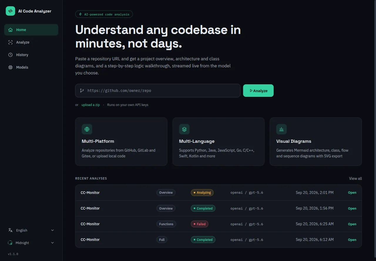Click the Home house icon in sidebar
Viewport: 376px width, 261px height.
pos(11,30)
